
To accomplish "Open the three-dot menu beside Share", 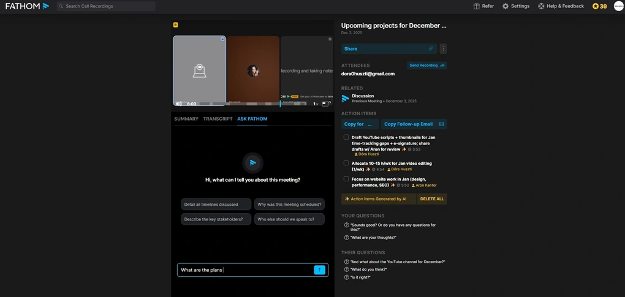I will (443, 49).
